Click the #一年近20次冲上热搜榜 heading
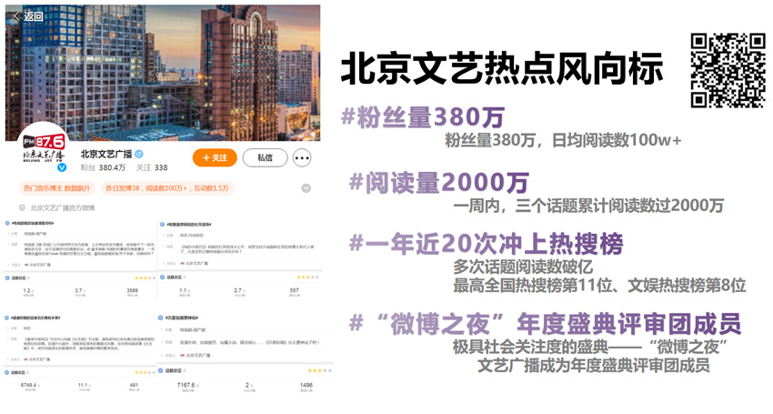The image size is (773, 414). [487, 243]
